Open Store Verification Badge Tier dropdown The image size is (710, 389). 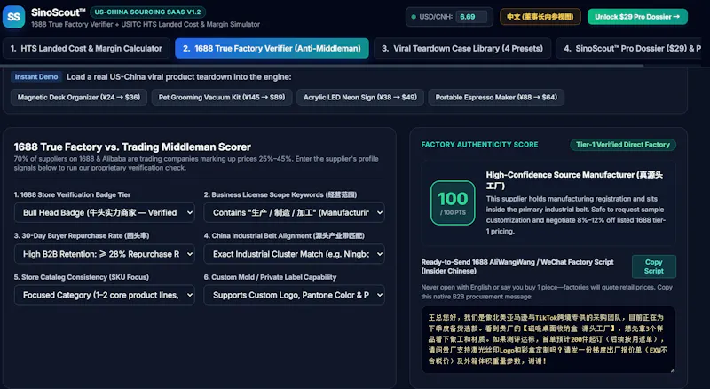pyautogui.click(x=105, y=212)
